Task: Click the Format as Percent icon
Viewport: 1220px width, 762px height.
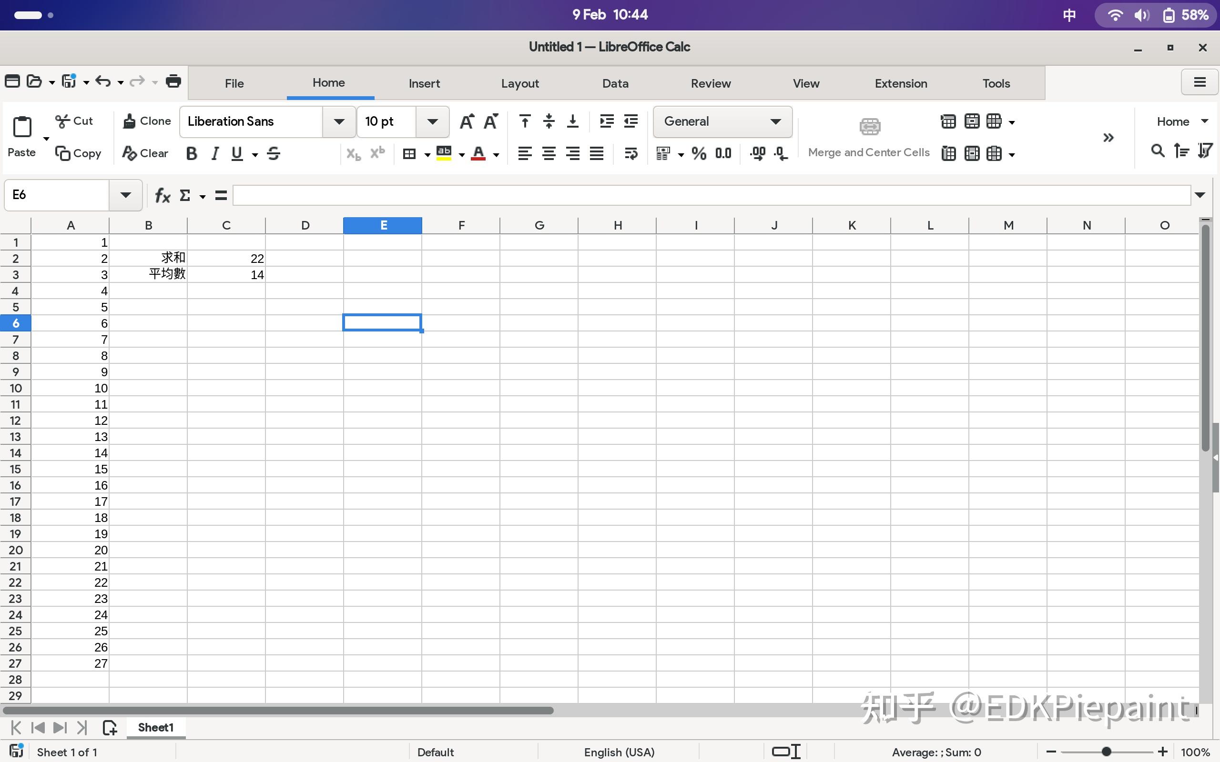Action: click(x=699, y=153)
